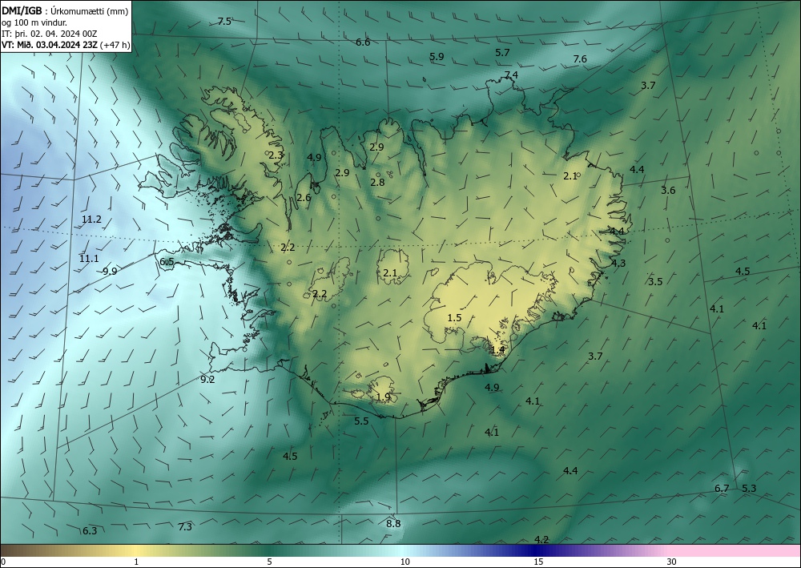Click the 6.3 value on the map
The width and height of the screenshot is (801, 568).
point(90,531)
